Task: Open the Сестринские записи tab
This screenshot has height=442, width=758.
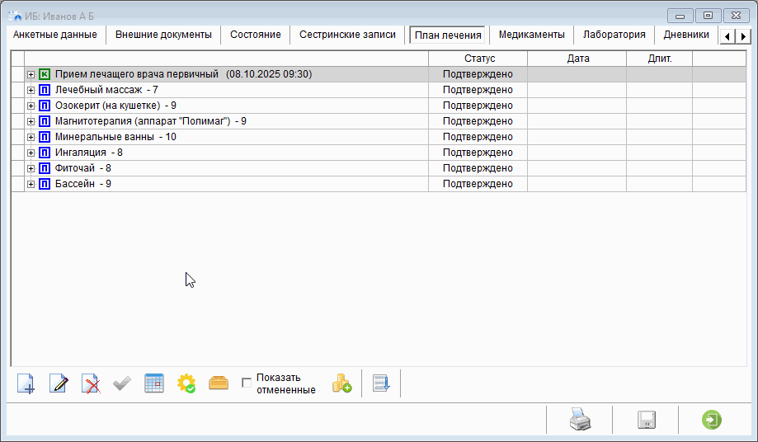Action: 347,35
